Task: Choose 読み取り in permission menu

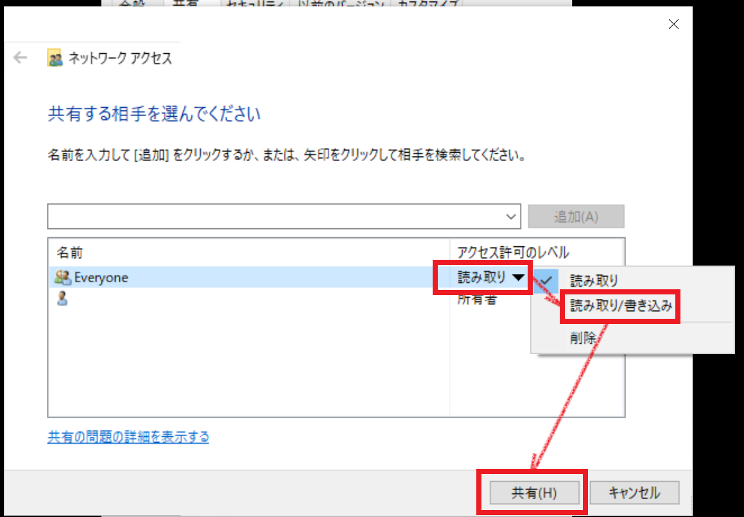Action: click(594, 280)
